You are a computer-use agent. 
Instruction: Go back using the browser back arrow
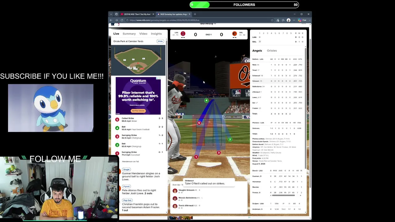coord(111,20)
